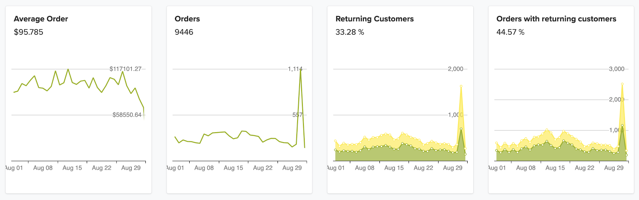Click the 3,000 label in the last chart
Image resolution: width=639 pixels, height=200 pixels.
(x=617, y=69)
